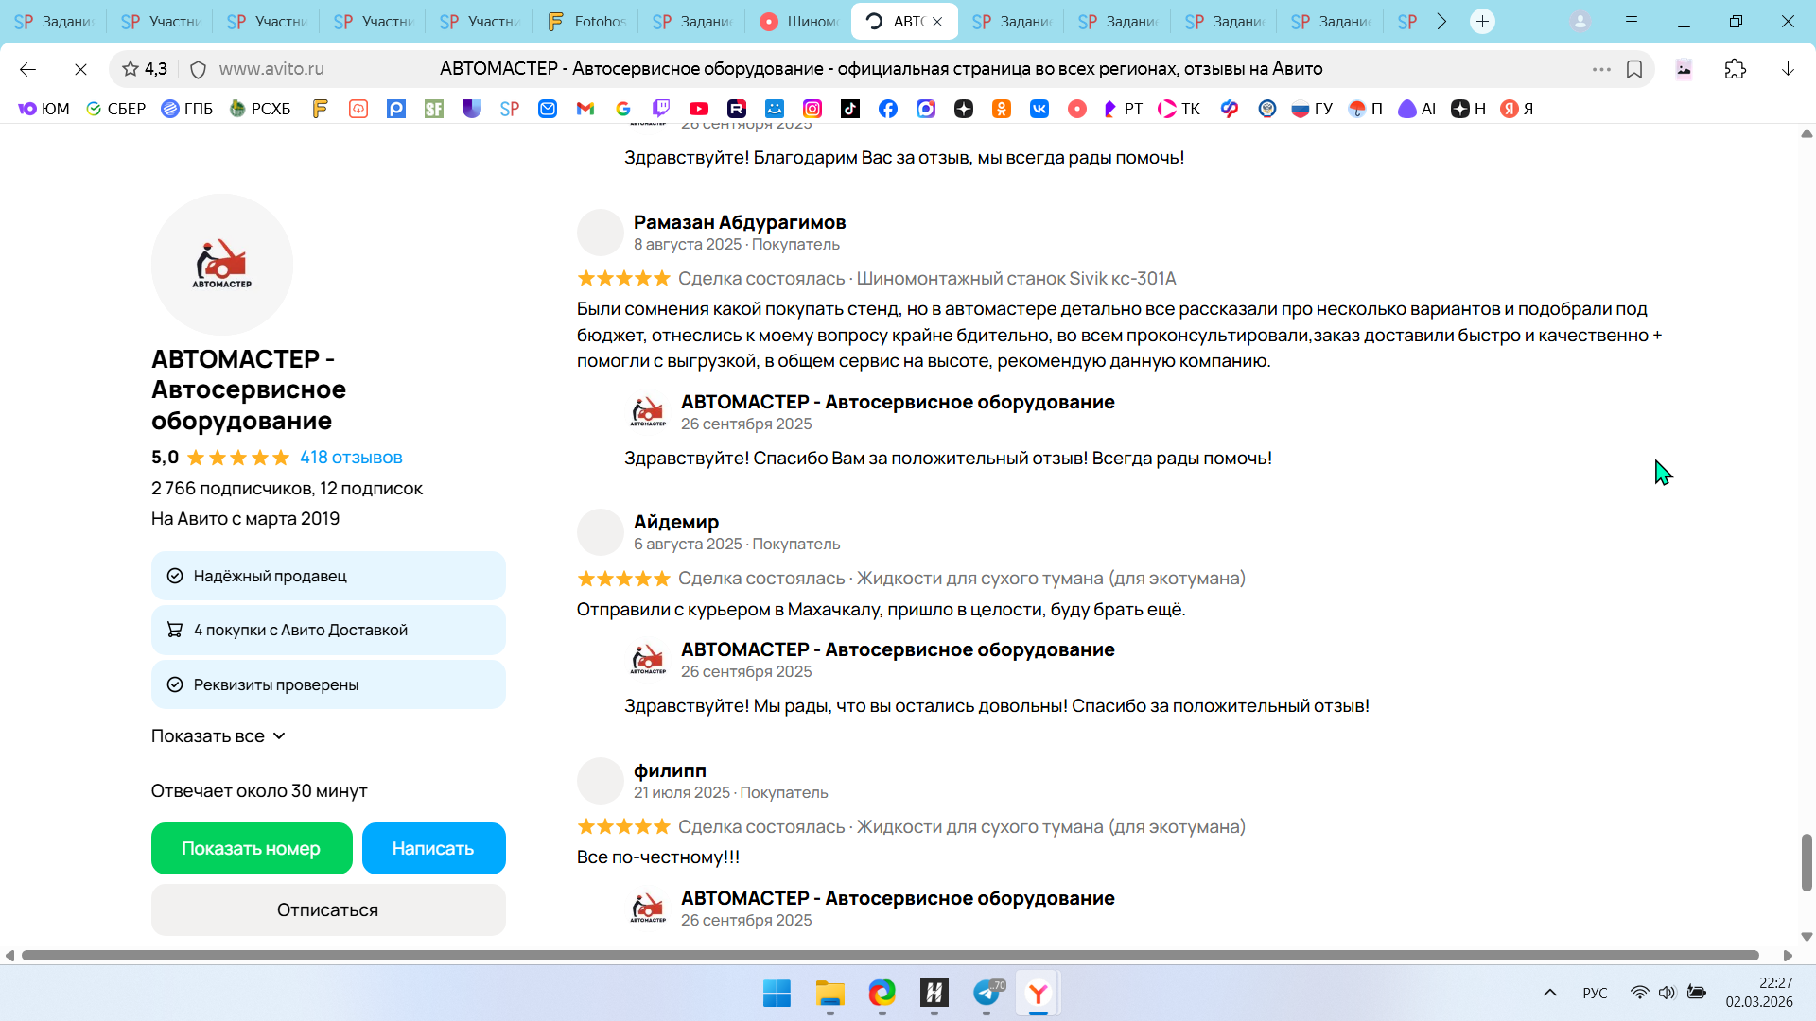Click the vertical page scrollbar thumb
Viewport: 1816px width, 1021px height.
tap(1807, 861)
